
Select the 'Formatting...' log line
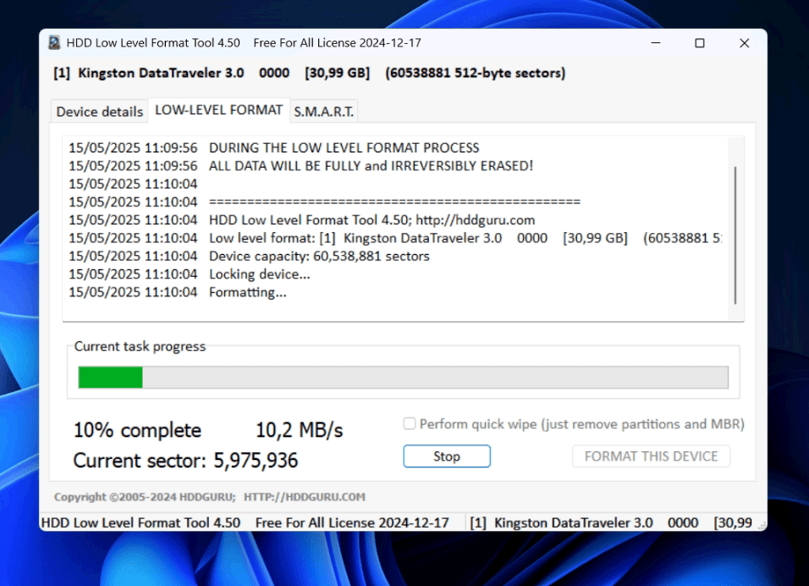247,292
